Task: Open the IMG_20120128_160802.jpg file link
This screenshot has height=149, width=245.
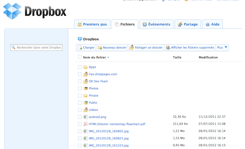Action: click(108, 132)
